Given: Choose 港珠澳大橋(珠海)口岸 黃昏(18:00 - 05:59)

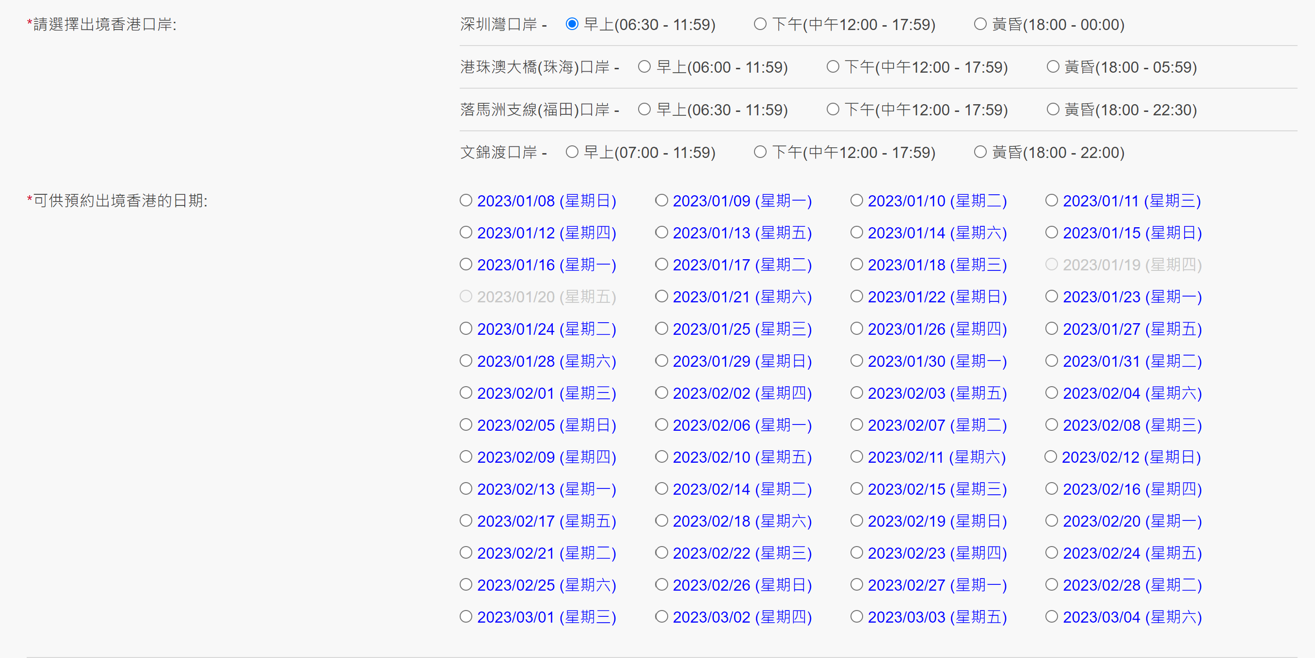Looking at the screenshot, I should [x=1053, y=66].
